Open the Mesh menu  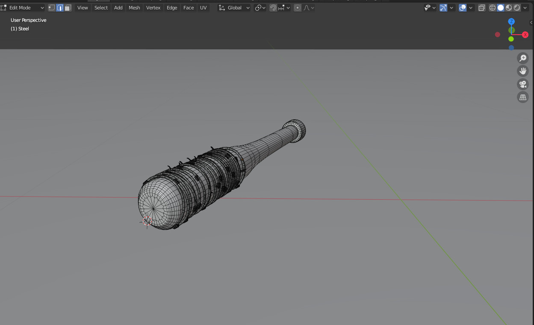tap(134, 7)
